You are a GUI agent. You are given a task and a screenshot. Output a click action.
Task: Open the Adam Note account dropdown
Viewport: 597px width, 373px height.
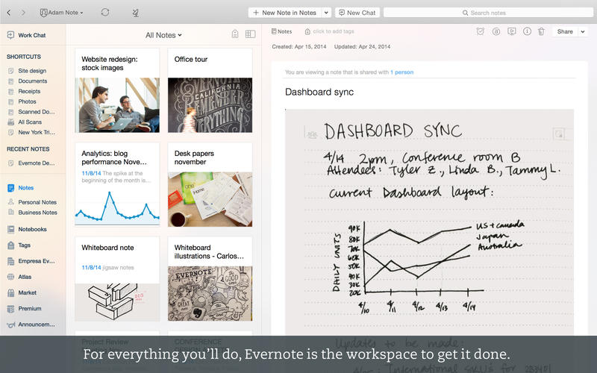coord(62,13)
